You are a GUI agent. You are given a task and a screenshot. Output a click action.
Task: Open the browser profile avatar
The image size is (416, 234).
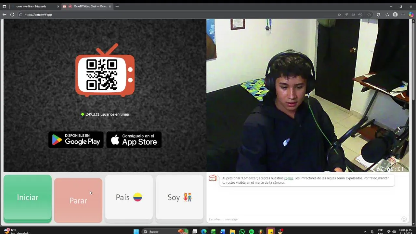(395, 15)
